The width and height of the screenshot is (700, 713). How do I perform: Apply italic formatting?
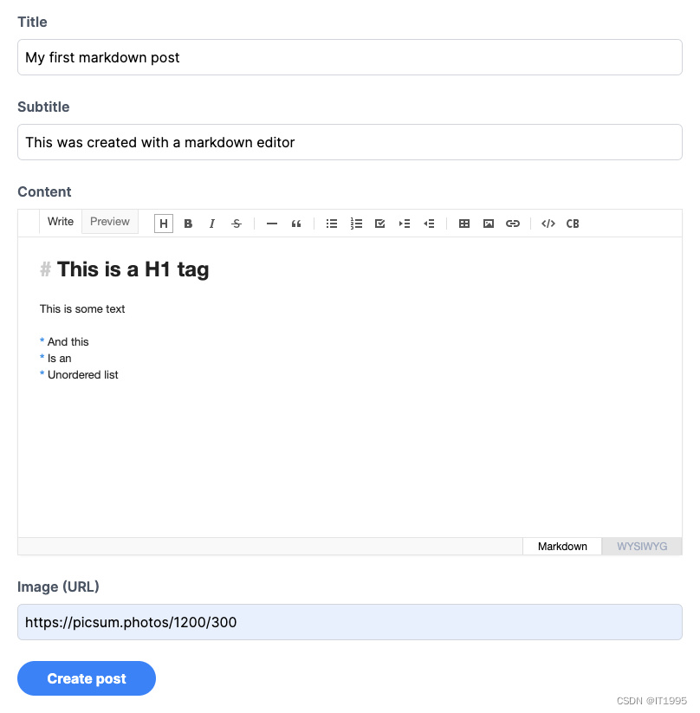(x=212, y=224)
